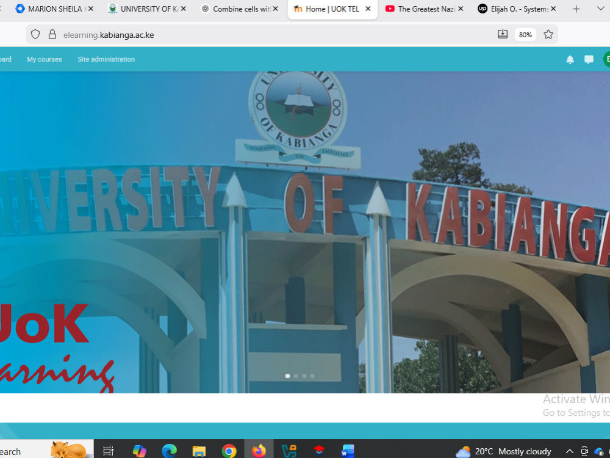Close The Greatest Nazi tab
The height and width of the screenshot is (458, 610).
[461, 9]
